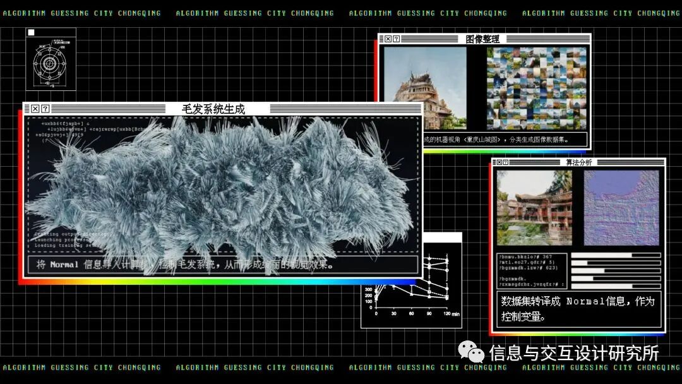
Task: Select the small white square above technical drawing
Action: tap(32, 33)
